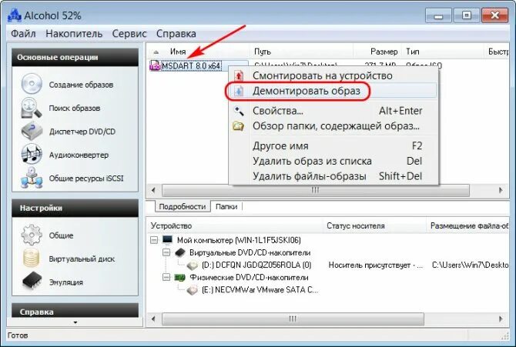
Task: Click the gold disc stack Виртуальный диск icon
Action: (32, 259)
